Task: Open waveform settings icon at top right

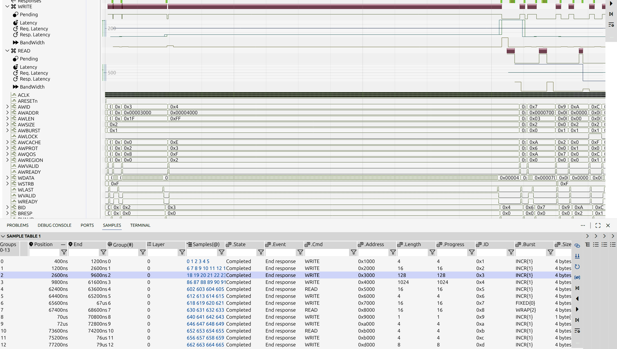Action: (x=611, y=25)
